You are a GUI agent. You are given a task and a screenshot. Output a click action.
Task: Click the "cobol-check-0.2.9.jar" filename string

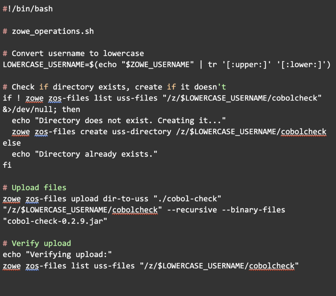[x=55, y=221]
